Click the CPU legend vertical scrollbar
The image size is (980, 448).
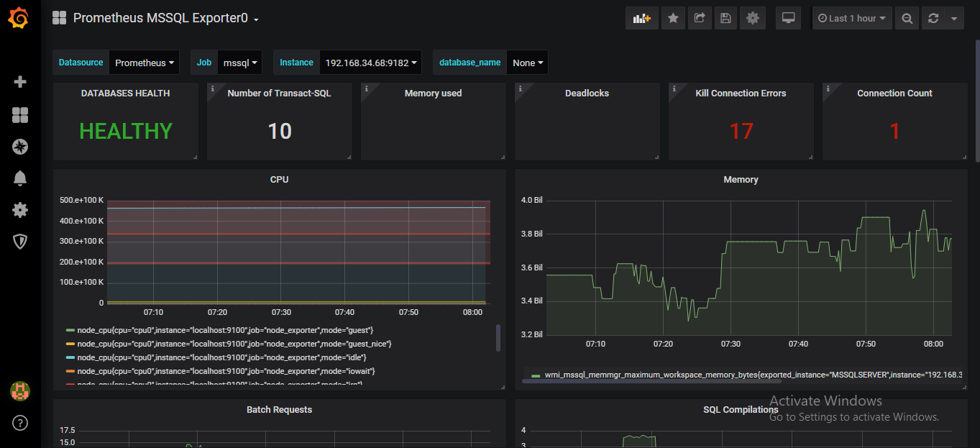pos(498,337)
